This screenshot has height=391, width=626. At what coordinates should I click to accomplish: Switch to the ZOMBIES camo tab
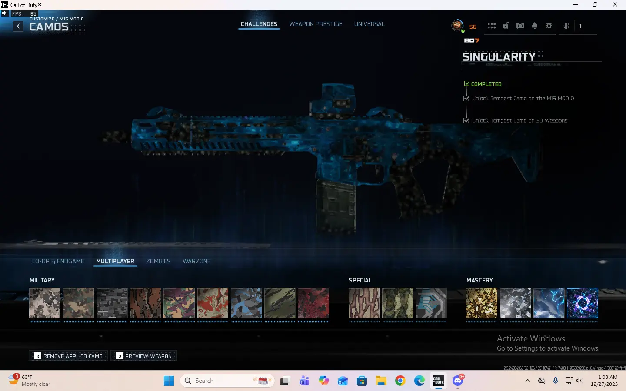pos(158,261)
